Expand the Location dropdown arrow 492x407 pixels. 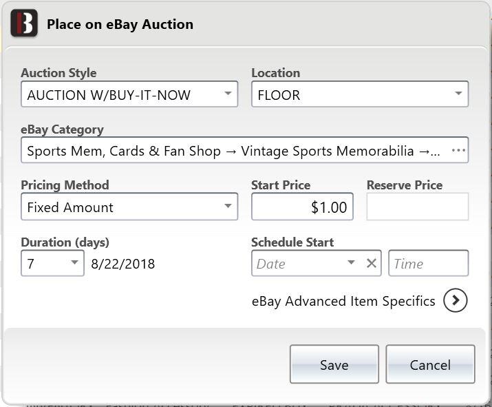click(458, 94)
